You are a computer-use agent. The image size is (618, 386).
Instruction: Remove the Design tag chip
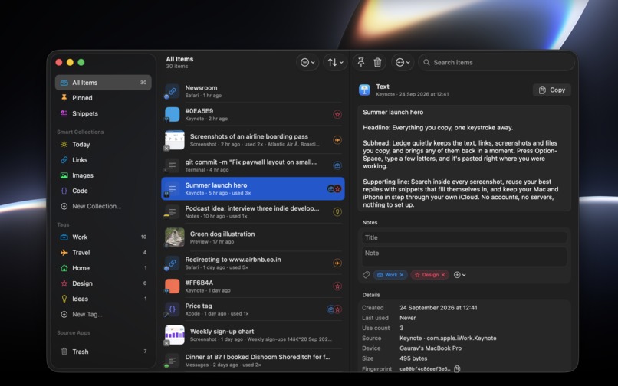tap(443, 275)
